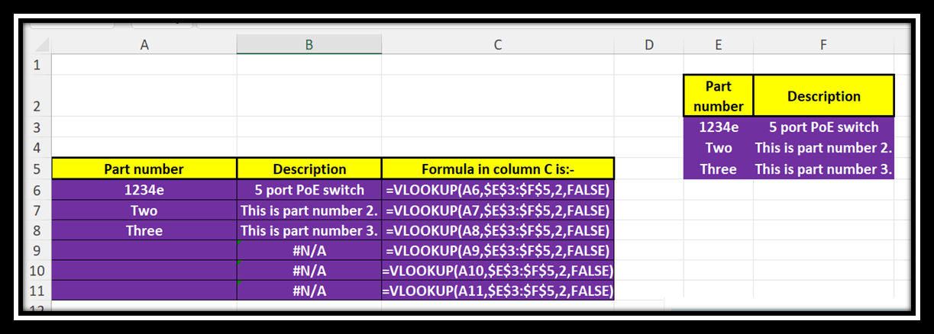Select cell F3 '5 port PoE switch'
The width and height of the screenshot is (934, 334).
[x=823, y=127]
